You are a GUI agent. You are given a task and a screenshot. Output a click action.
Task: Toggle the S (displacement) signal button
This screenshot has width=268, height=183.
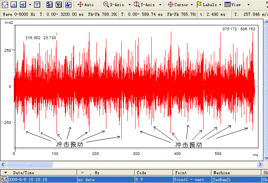50,5
